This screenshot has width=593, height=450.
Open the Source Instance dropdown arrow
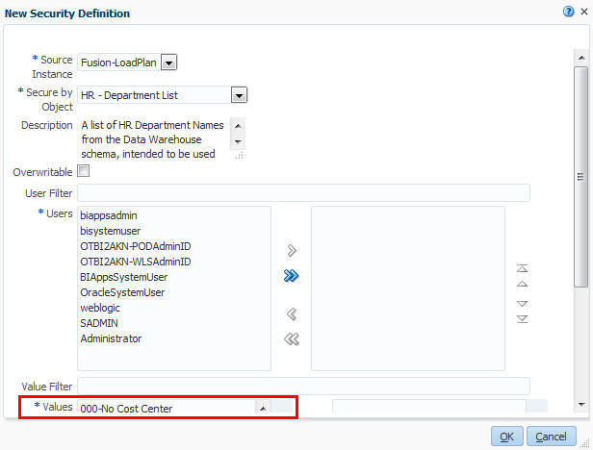pos(168,62)
